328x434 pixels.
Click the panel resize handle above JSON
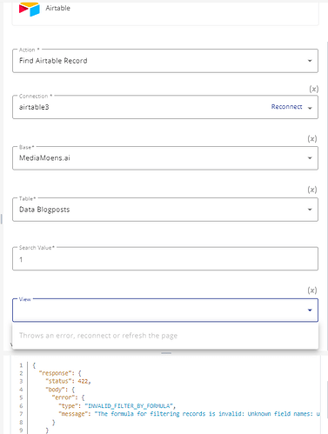pyautogui.click(x=166, y=353)
